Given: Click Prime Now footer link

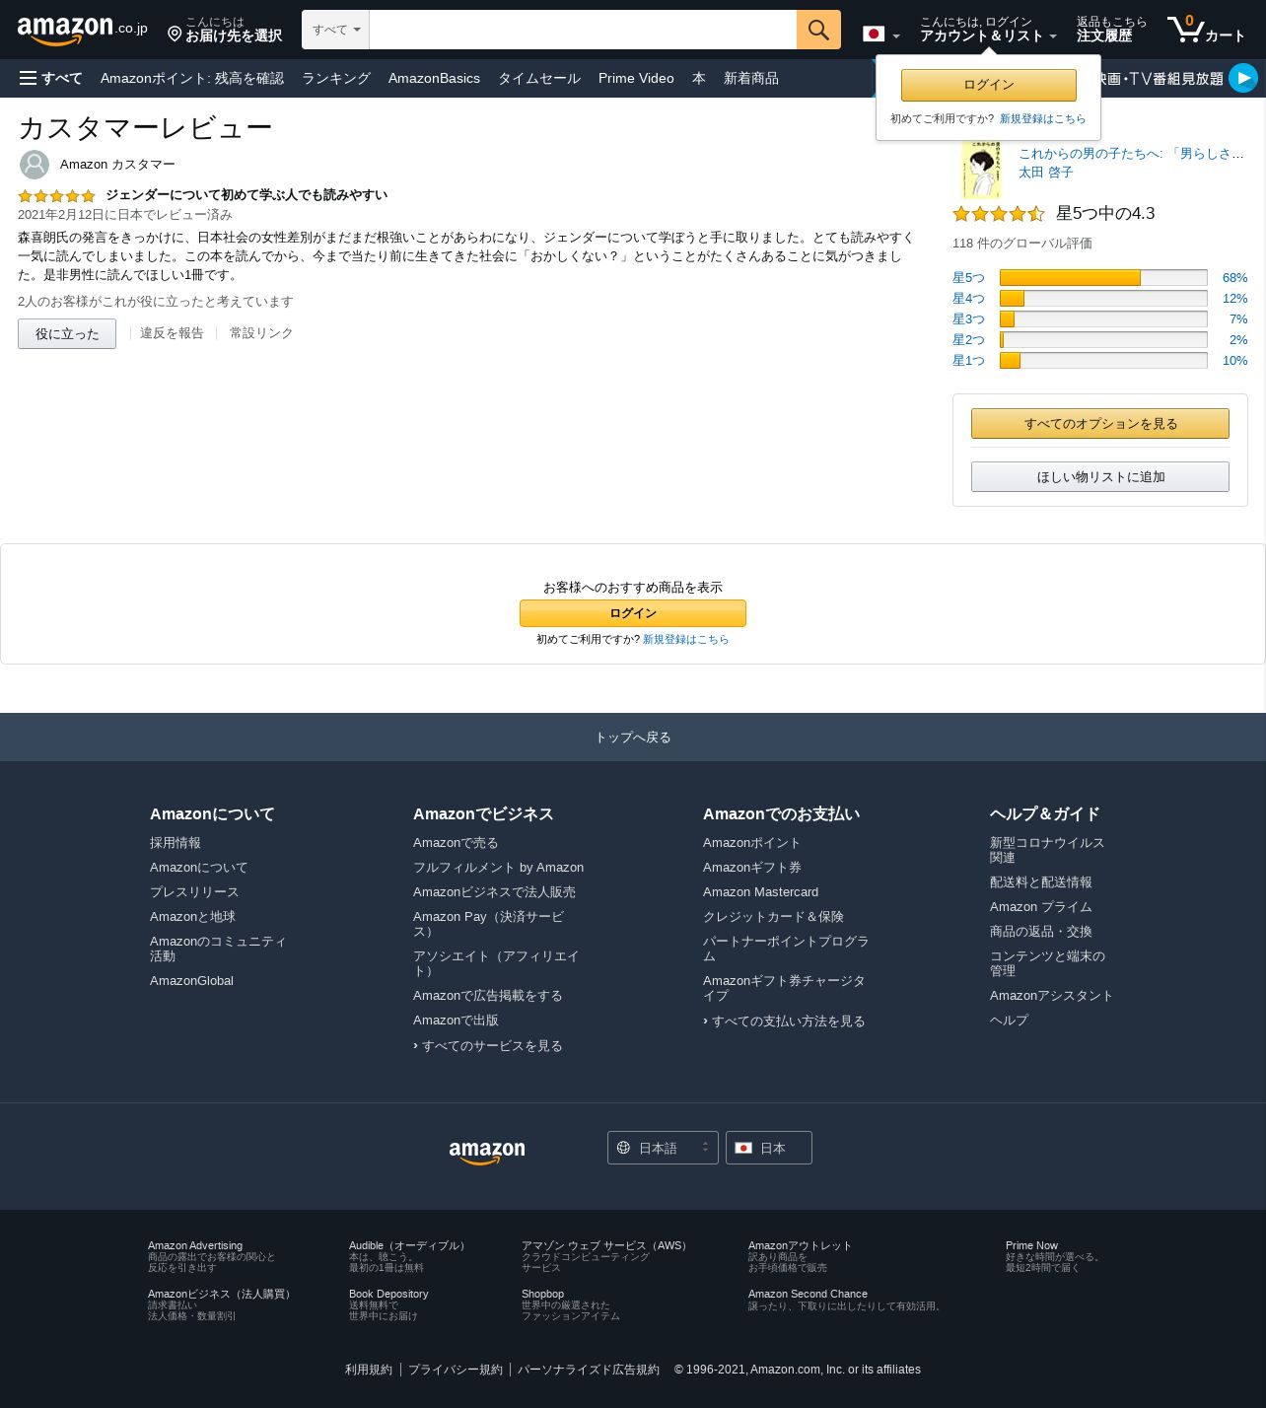Looking at the screenshot, I should 1031,1246.
